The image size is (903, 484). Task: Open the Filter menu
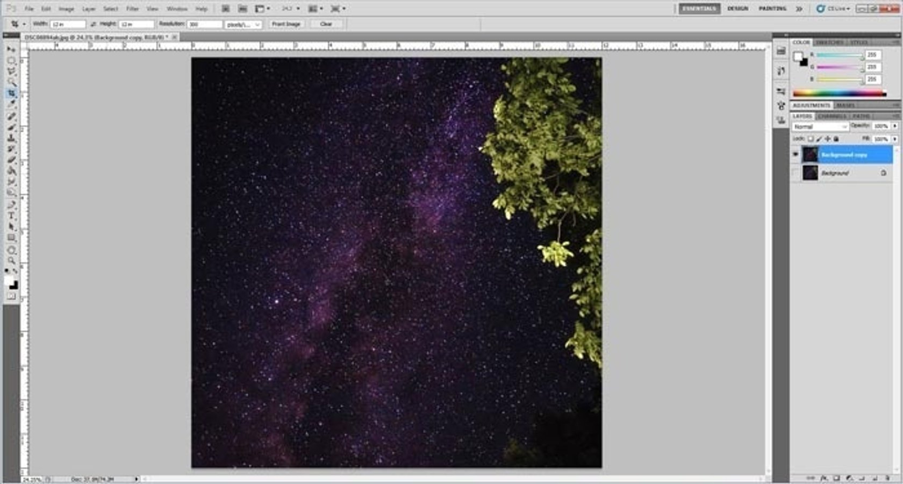point(132,9)
